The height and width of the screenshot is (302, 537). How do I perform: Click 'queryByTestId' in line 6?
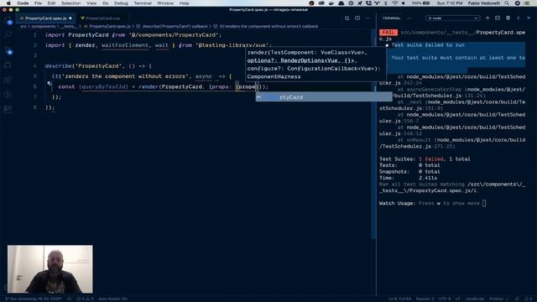point(104,86)
